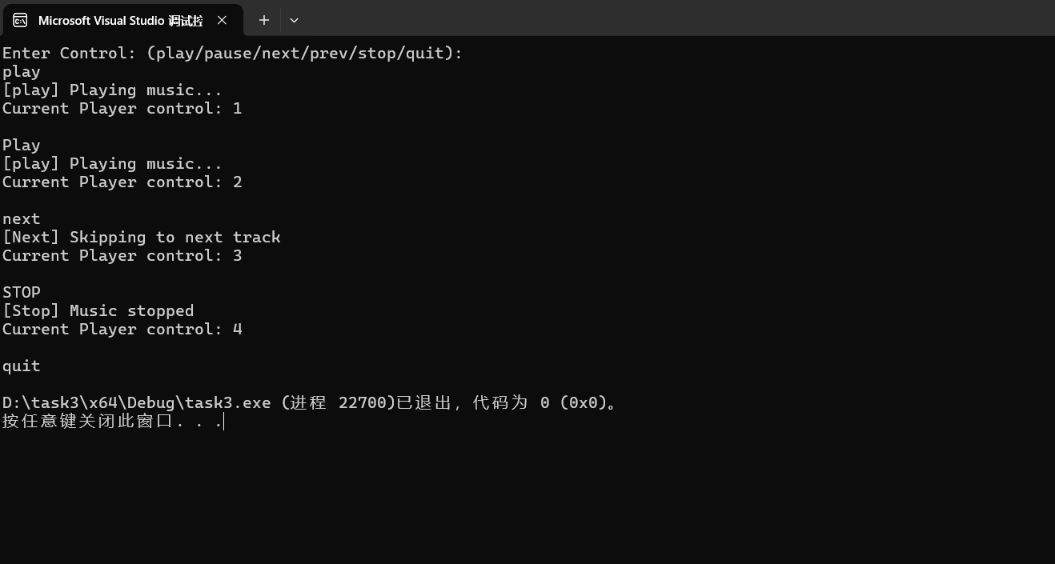Click the 'Enter Control:' prompt line

tap(232, 54)
